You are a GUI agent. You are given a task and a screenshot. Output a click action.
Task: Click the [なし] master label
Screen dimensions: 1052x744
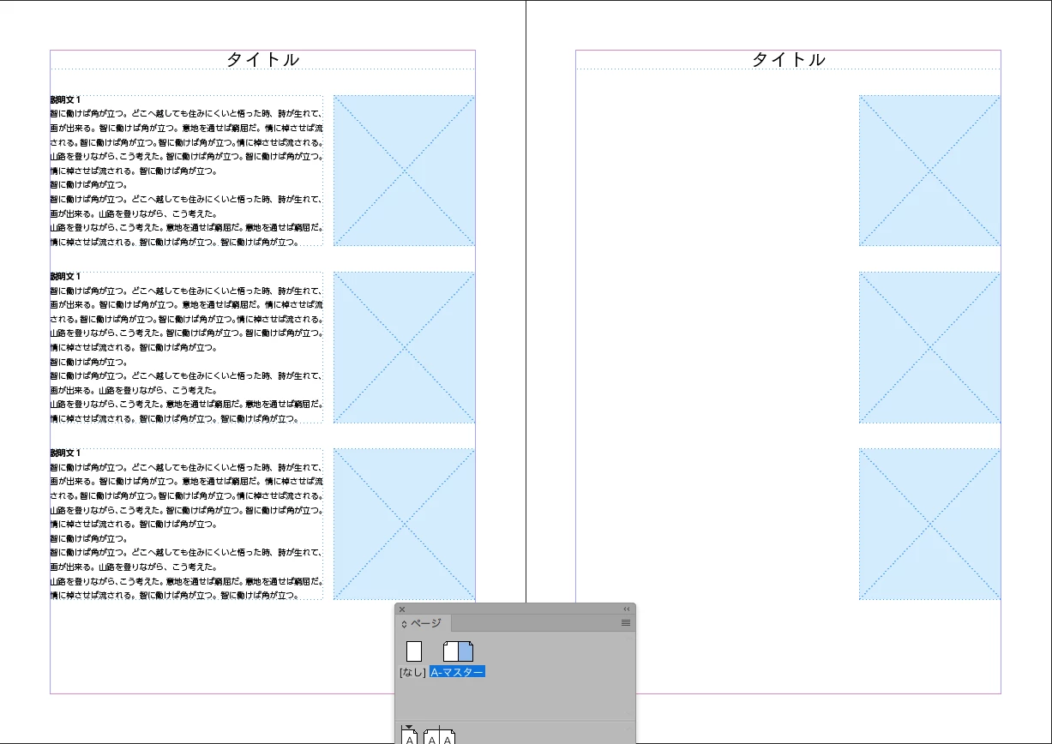click(x=412, y=672)
